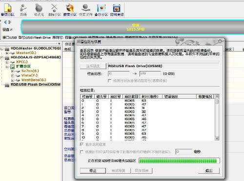Viewport: 244px width, 181px height.
Task: Collapse the HD0:Maxtor disk node
Action: click(2, 49)
